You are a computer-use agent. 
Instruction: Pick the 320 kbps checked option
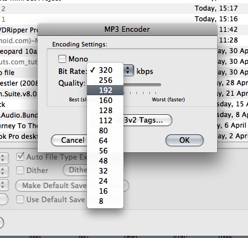pos(105,70)
